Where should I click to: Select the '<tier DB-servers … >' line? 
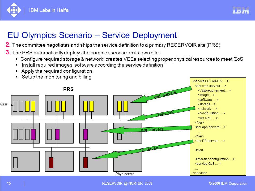click(x=210, y=141)
